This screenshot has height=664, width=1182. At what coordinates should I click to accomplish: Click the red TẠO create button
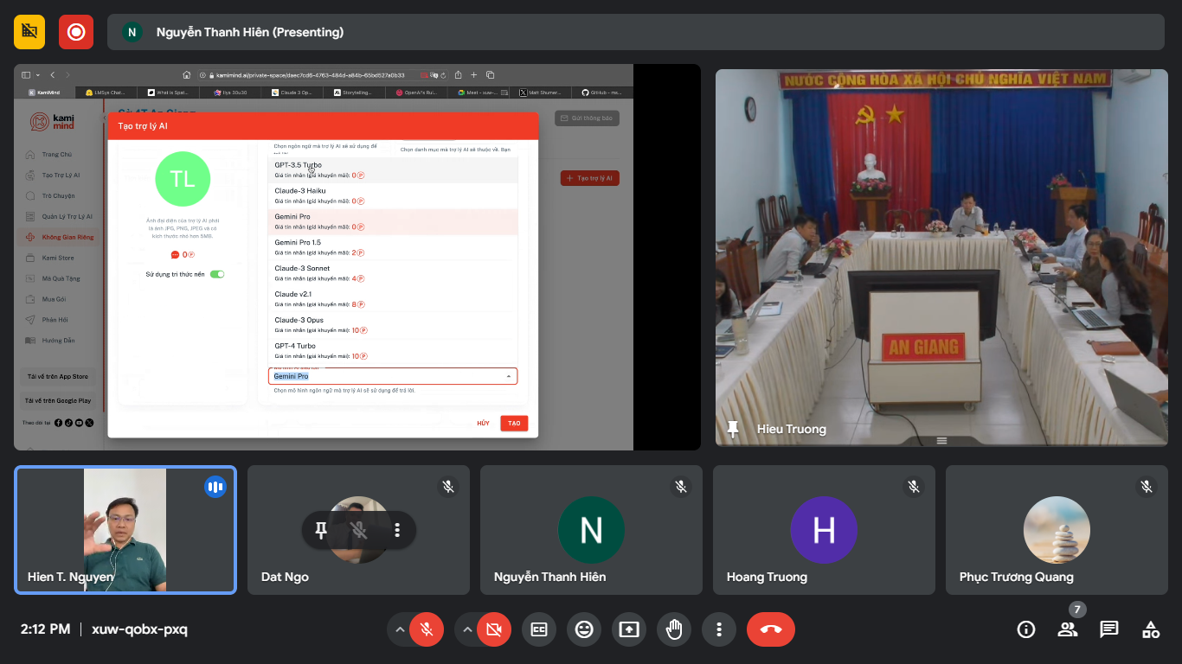[x=514, y=423]
